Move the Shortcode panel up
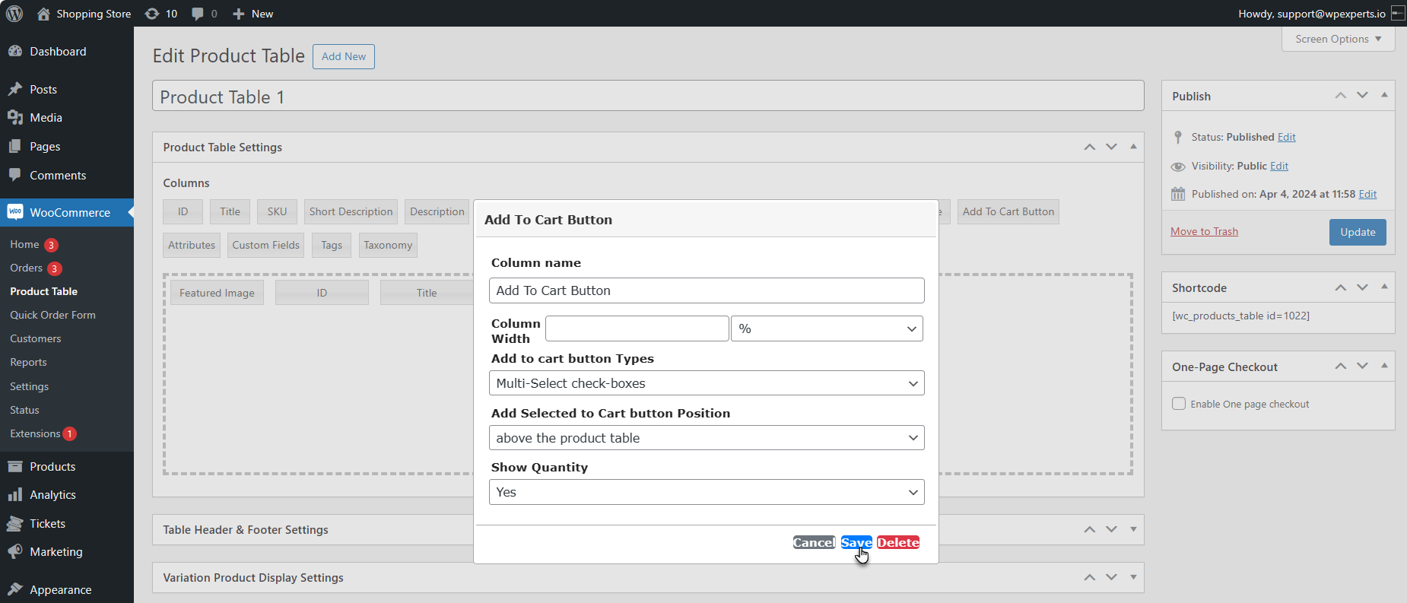This screenshot has height=603, width=1407. (x=1341, y=287)
